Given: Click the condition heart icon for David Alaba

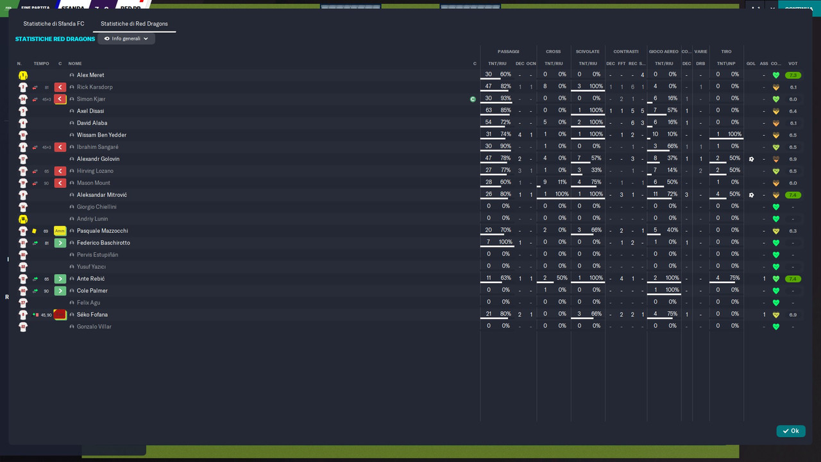Looking at the screenshot, I should coord(775,123).
